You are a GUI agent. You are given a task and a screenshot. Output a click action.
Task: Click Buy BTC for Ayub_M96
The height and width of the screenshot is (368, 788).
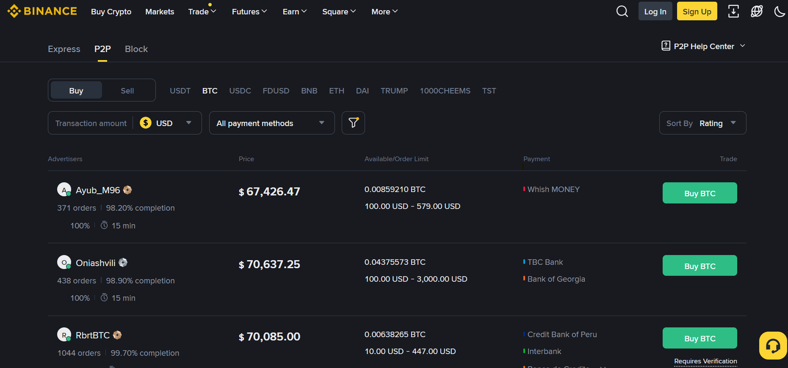[700, 193]
